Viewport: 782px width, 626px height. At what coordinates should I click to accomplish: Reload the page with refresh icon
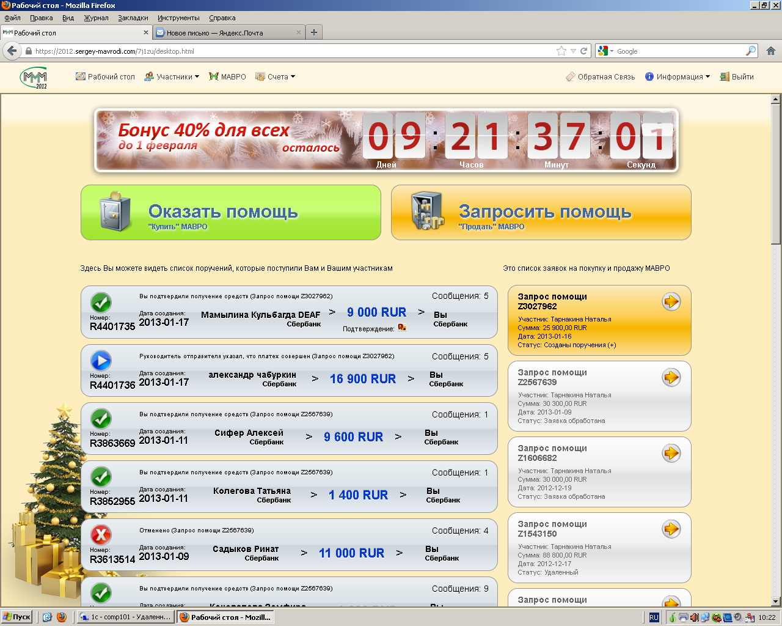[584, 51]
